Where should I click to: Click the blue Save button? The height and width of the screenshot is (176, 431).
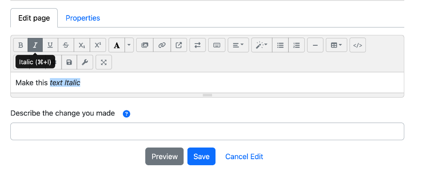pyautogui.click(x=201, y=157)
